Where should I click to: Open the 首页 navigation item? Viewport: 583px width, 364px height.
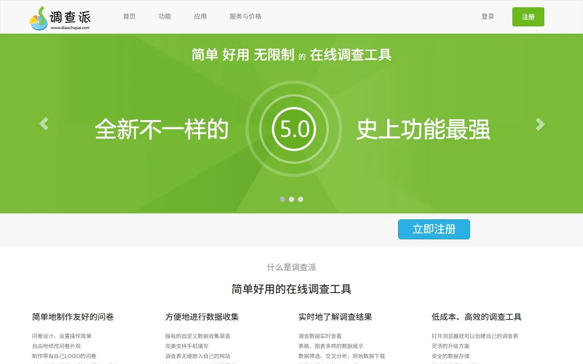click(129, 16)
